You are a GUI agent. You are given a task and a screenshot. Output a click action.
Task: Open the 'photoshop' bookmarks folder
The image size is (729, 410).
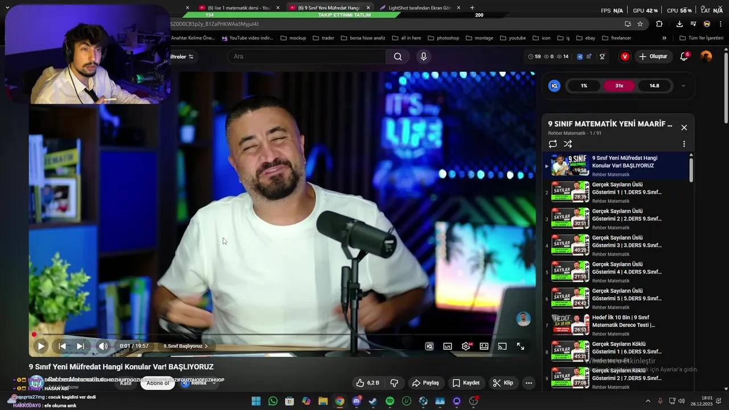(x=443, y=38)
